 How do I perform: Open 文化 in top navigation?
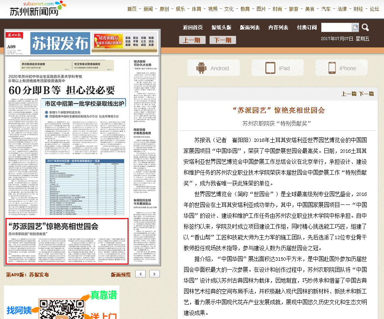(x=229, y=9)
